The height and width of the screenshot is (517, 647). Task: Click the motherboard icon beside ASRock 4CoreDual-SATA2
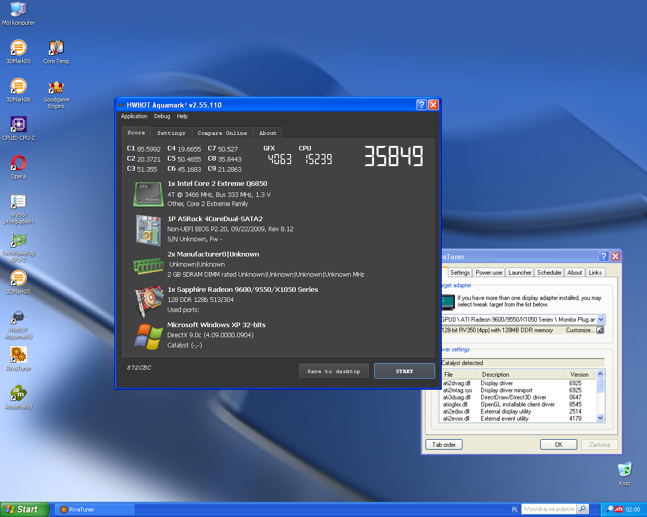coord(148,230)
